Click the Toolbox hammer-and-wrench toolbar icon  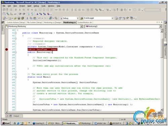pyautogui.click(x=127, y=18)
